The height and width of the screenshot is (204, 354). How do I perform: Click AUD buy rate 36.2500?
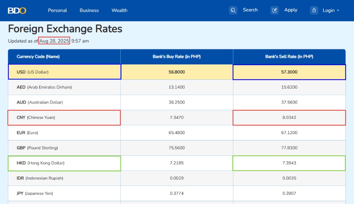pos(177,102)
